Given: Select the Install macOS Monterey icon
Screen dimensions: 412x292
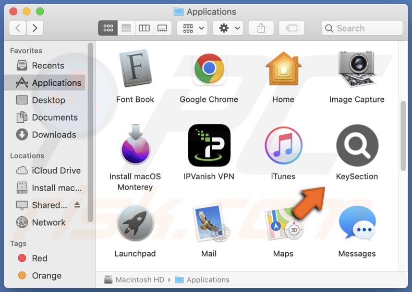Looking at the screenshot, I should click(x=135, y=144).
